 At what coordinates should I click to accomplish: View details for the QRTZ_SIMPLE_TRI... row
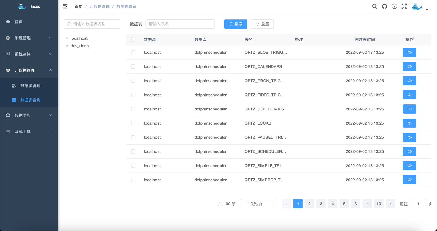click(410, 166)
